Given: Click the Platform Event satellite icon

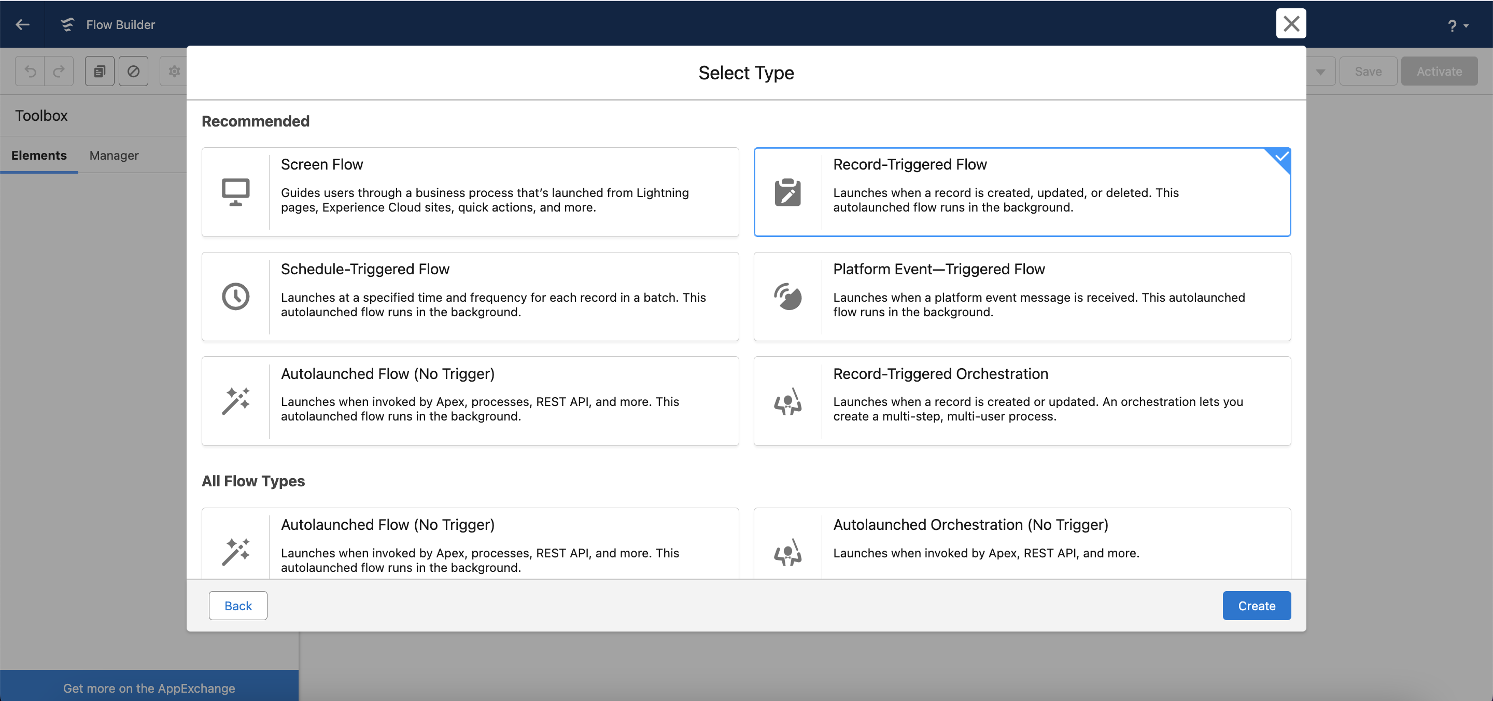Looking at the screenshot, I should coord(787,296).
